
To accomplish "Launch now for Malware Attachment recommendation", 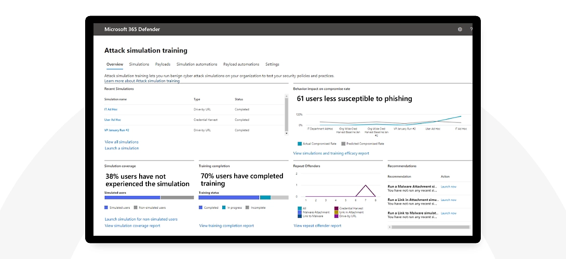I will tap(449, 186).
